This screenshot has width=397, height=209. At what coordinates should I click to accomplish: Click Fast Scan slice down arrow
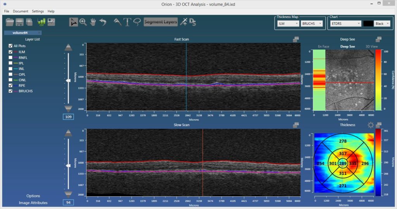point(68,109)
